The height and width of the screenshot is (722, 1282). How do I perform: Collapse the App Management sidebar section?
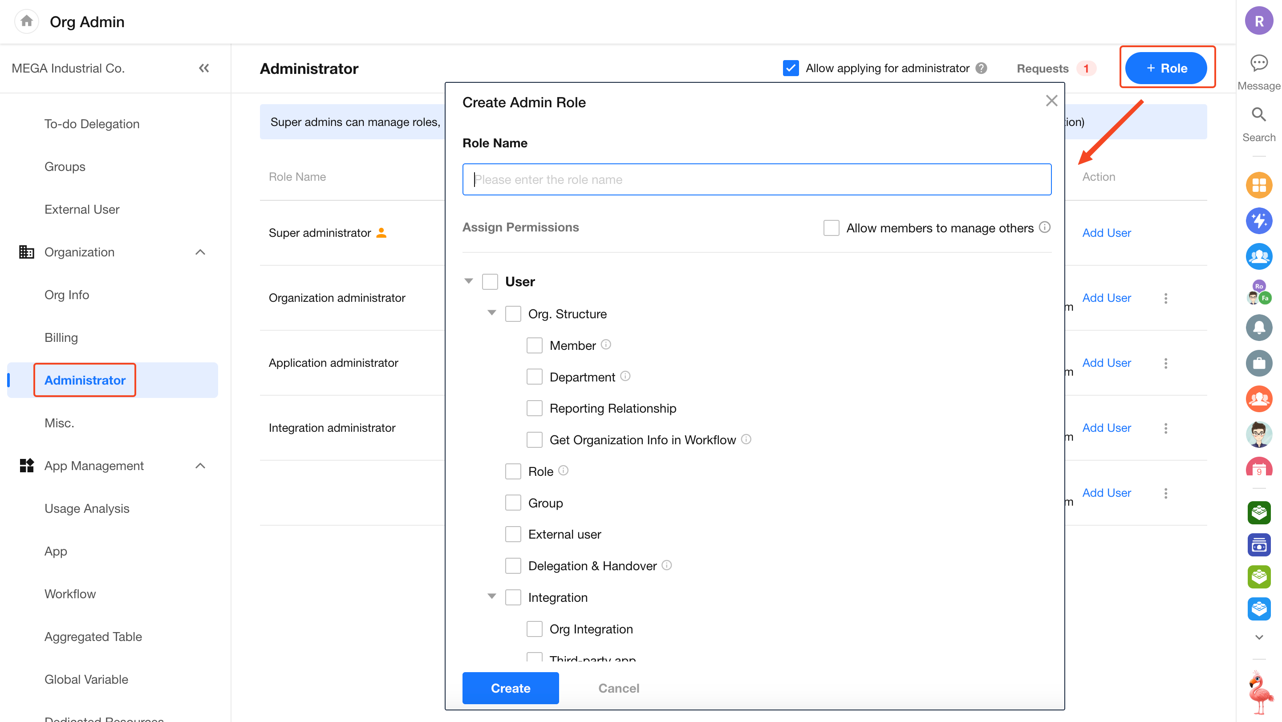(x=200, y=466)
